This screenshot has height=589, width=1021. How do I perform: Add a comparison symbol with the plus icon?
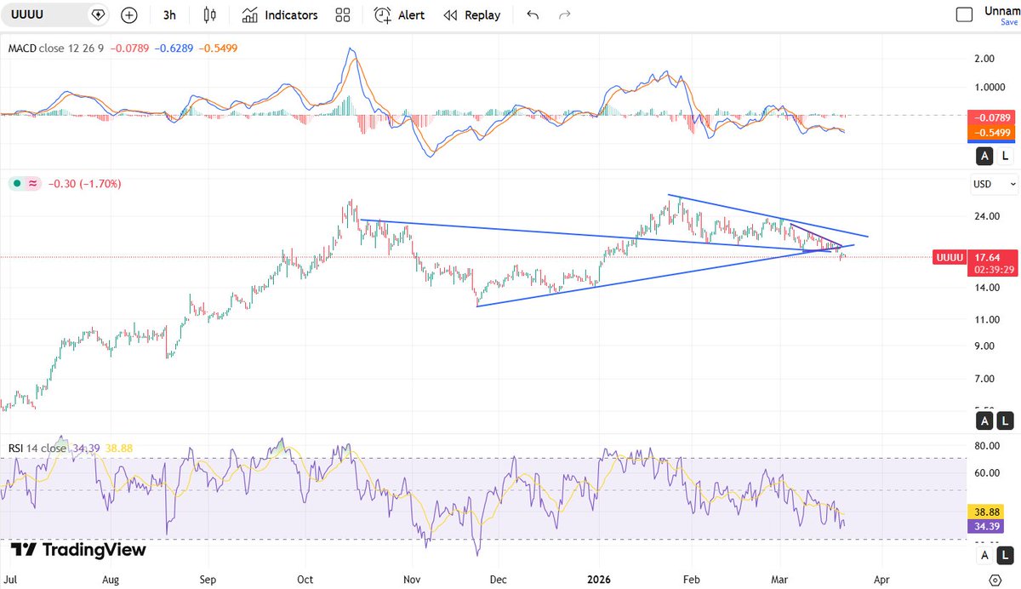[128, 14]
